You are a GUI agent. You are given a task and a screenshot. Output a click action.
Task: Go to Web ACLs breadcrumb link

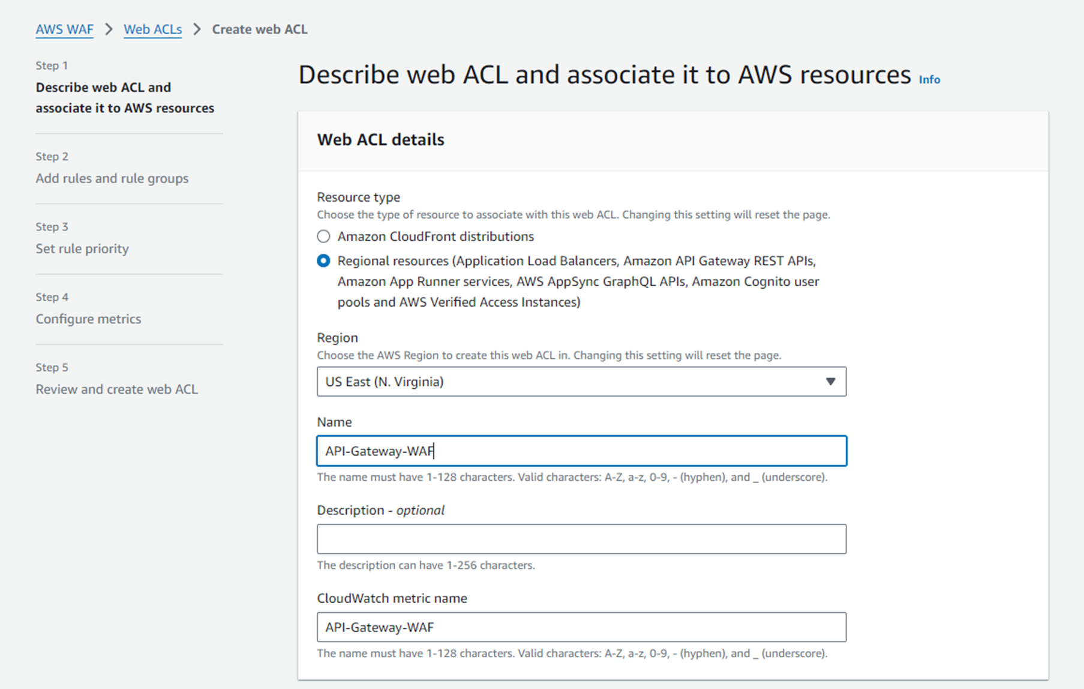(152, 29)
